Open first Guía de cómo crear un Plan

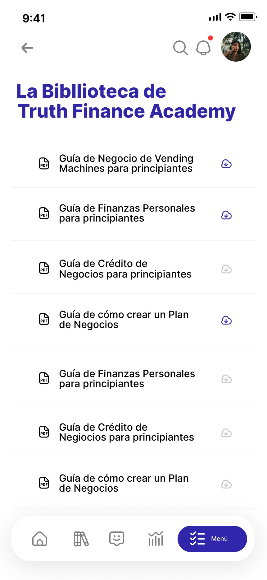tap(124, 320)
